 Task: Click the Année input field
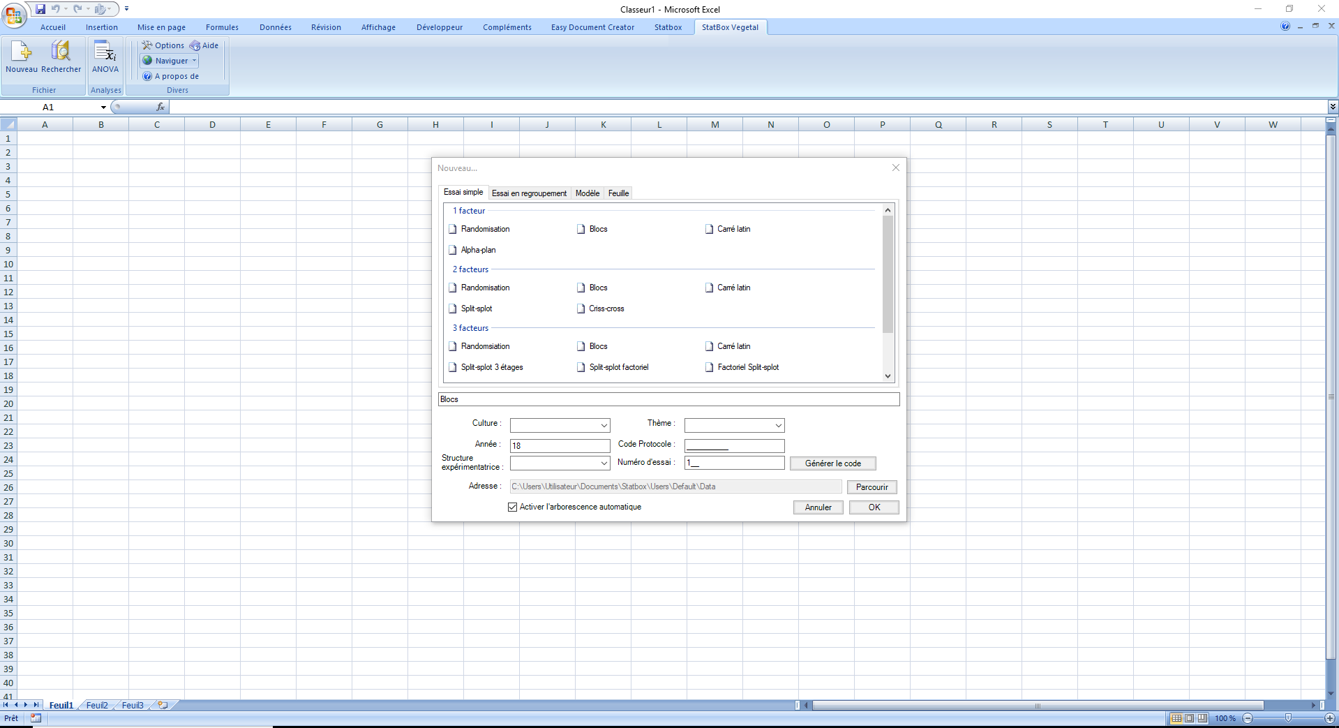click(560, 445)
